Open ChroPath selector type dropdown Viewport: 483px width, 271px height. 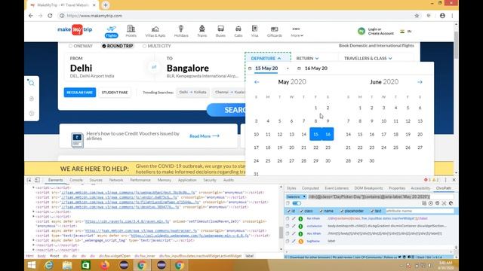tap(296, 196)
